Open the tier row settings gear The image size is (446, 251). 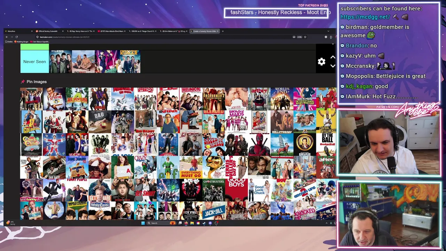[x=321, y=62]
